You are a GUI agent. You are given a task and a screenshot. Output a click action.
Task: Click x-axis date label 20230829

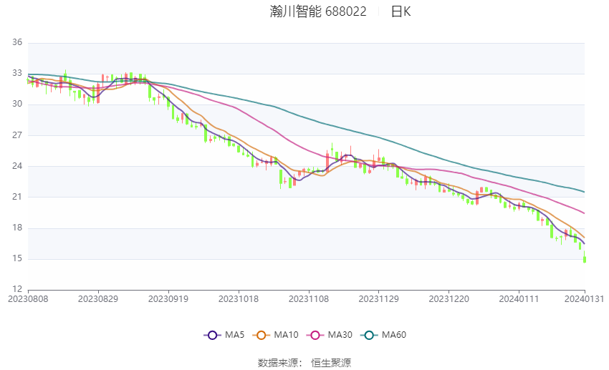[98, 299]
